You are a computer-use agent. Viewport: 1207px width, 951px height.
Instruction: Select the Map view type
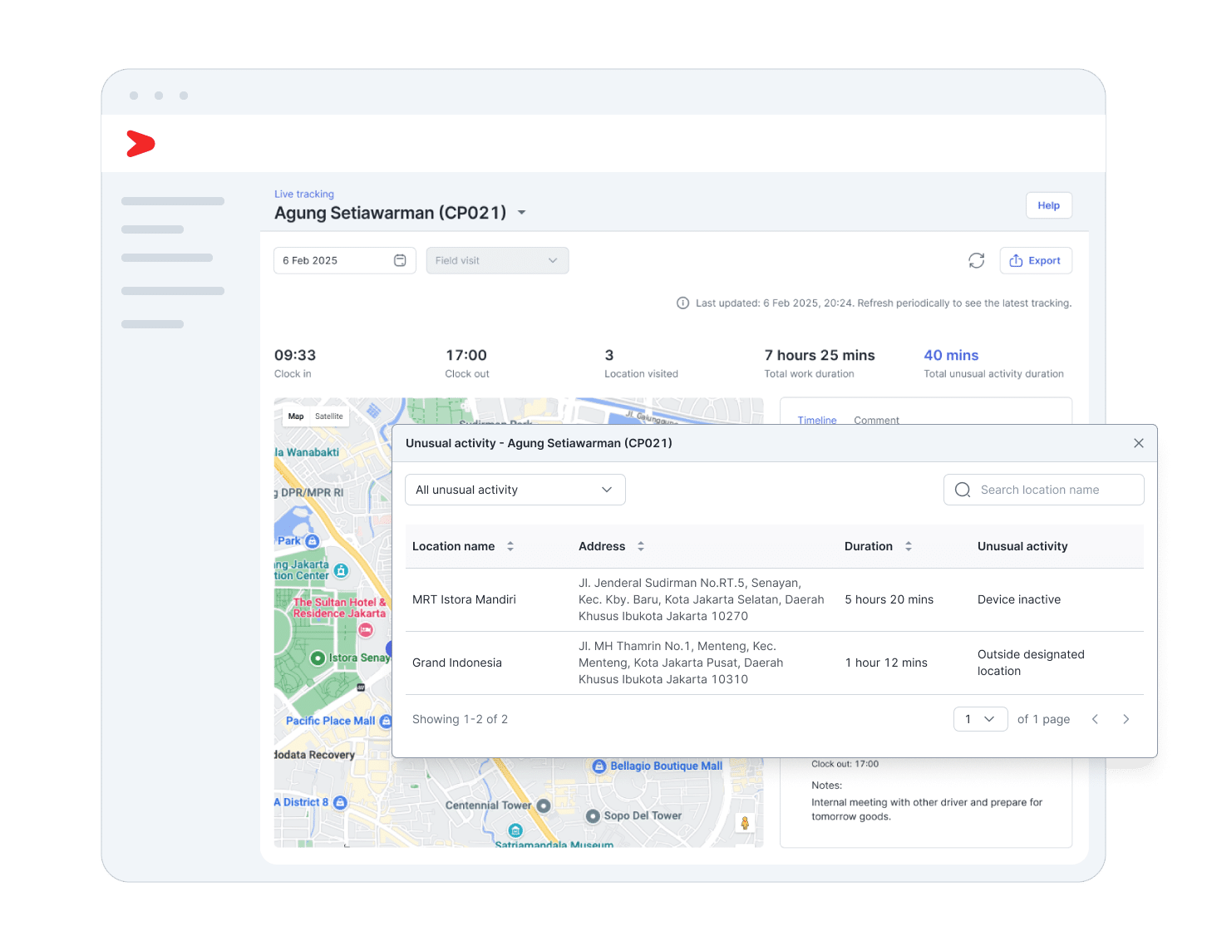coord(296,416)
